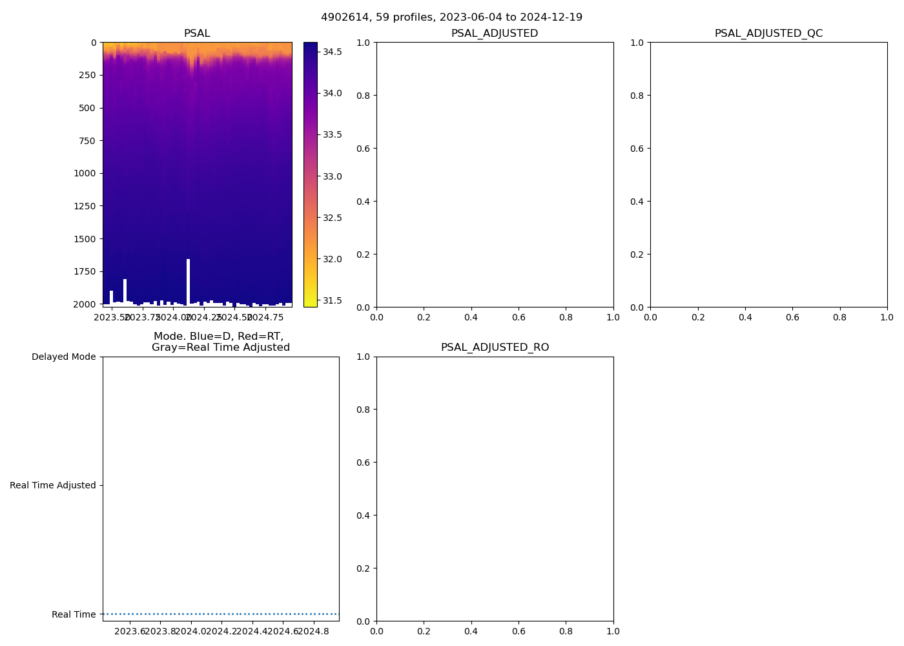This screenshot has width=904, height=646.
Task: Select the PSAL plot title
Action: pyautogui.click(x=197, y=34)
